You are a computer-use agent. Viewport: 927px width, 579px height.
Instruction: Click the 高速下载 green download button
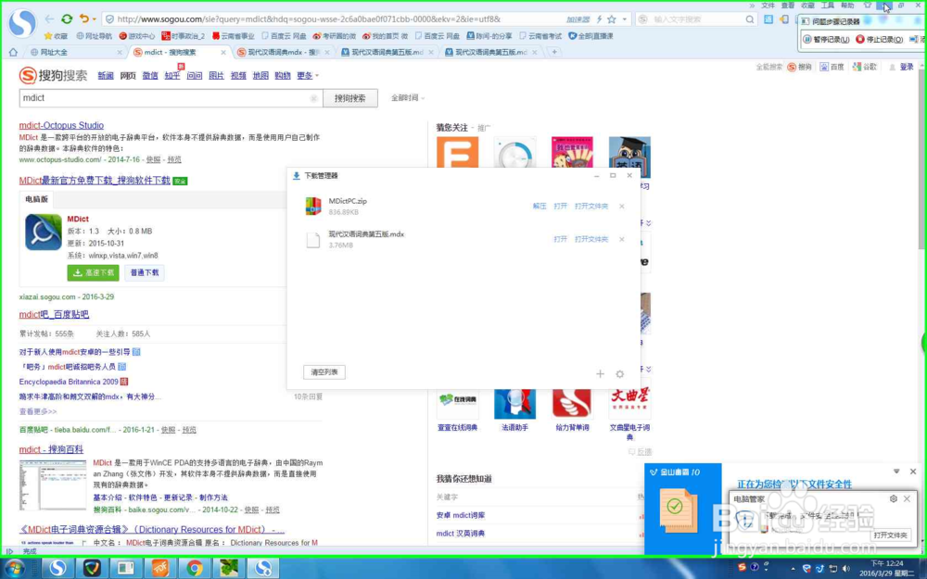[x=93, y=273]
